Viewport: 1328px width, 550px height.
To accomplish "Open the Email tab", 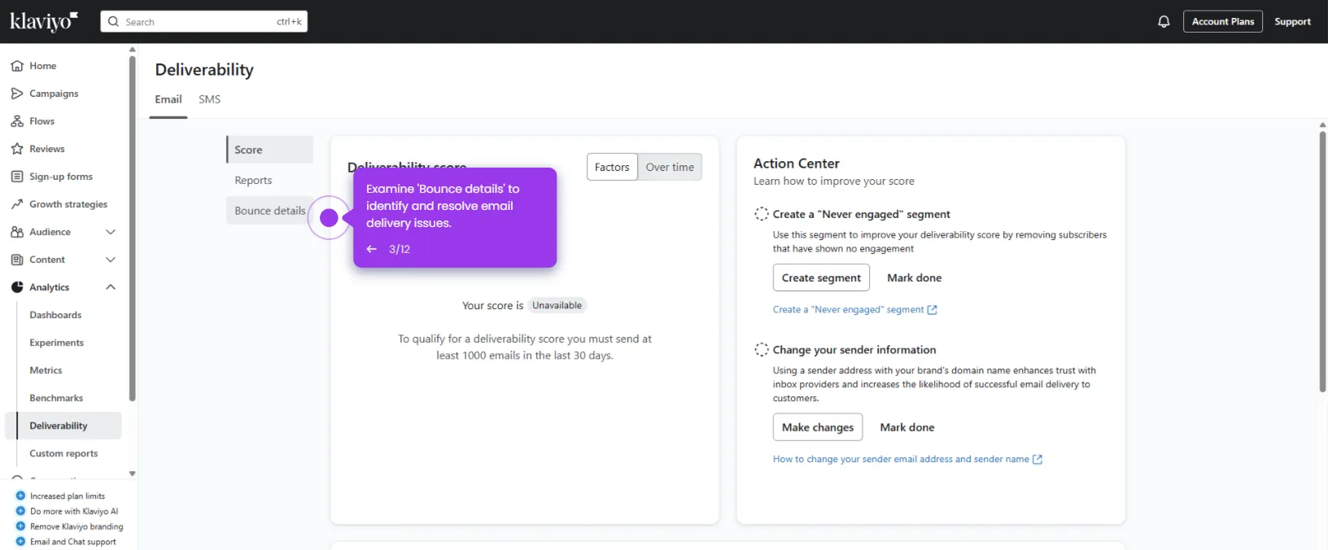I will 168,99.
